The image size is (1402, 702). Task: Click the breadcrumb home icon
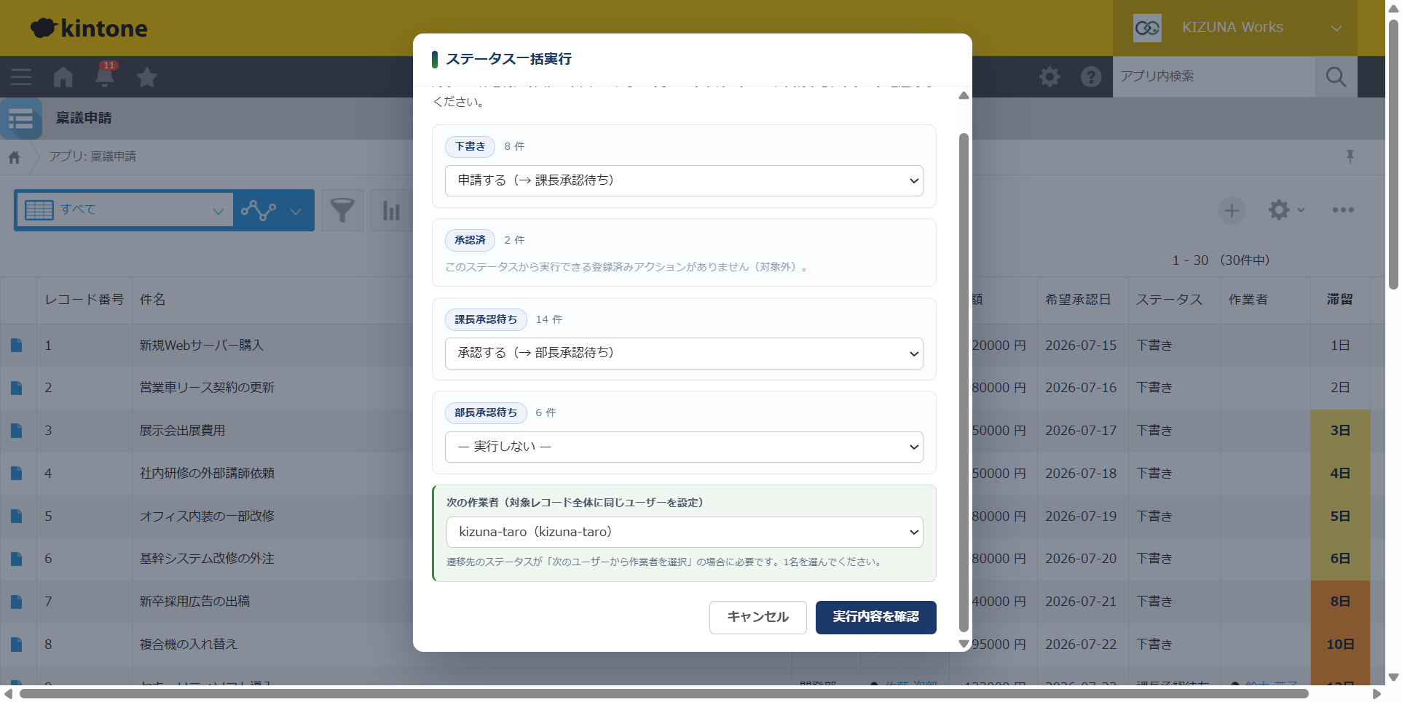[x=15, y=157]
